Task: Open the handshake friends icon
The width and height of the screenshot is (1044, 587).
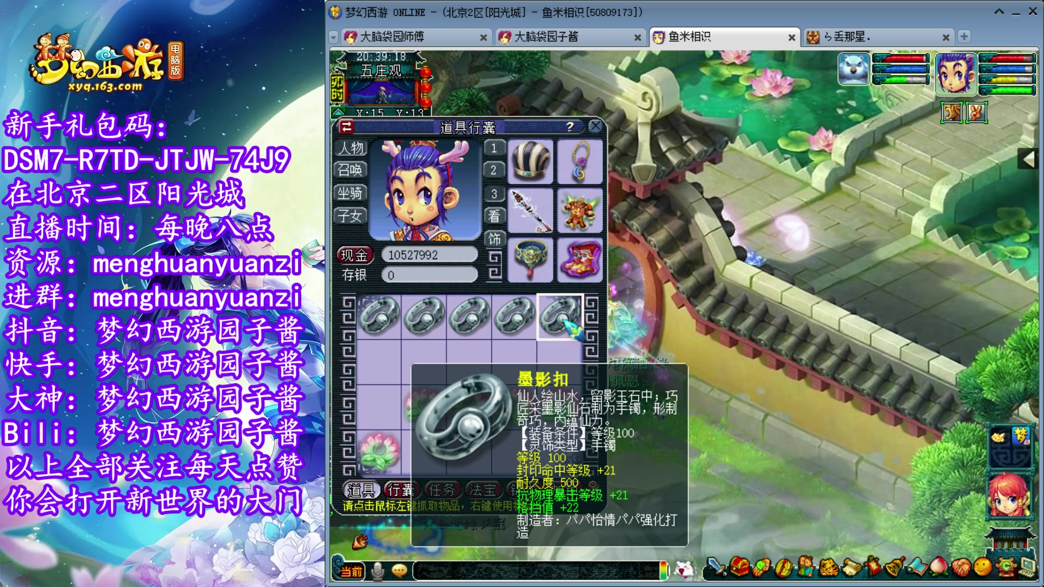Action: point(961,568)
